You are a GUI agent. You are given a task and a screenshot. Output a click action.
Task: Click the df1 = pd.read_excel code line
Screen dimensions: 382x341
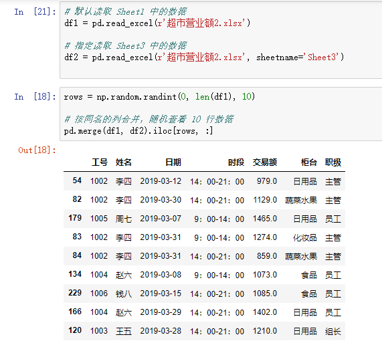pos(157,23)
